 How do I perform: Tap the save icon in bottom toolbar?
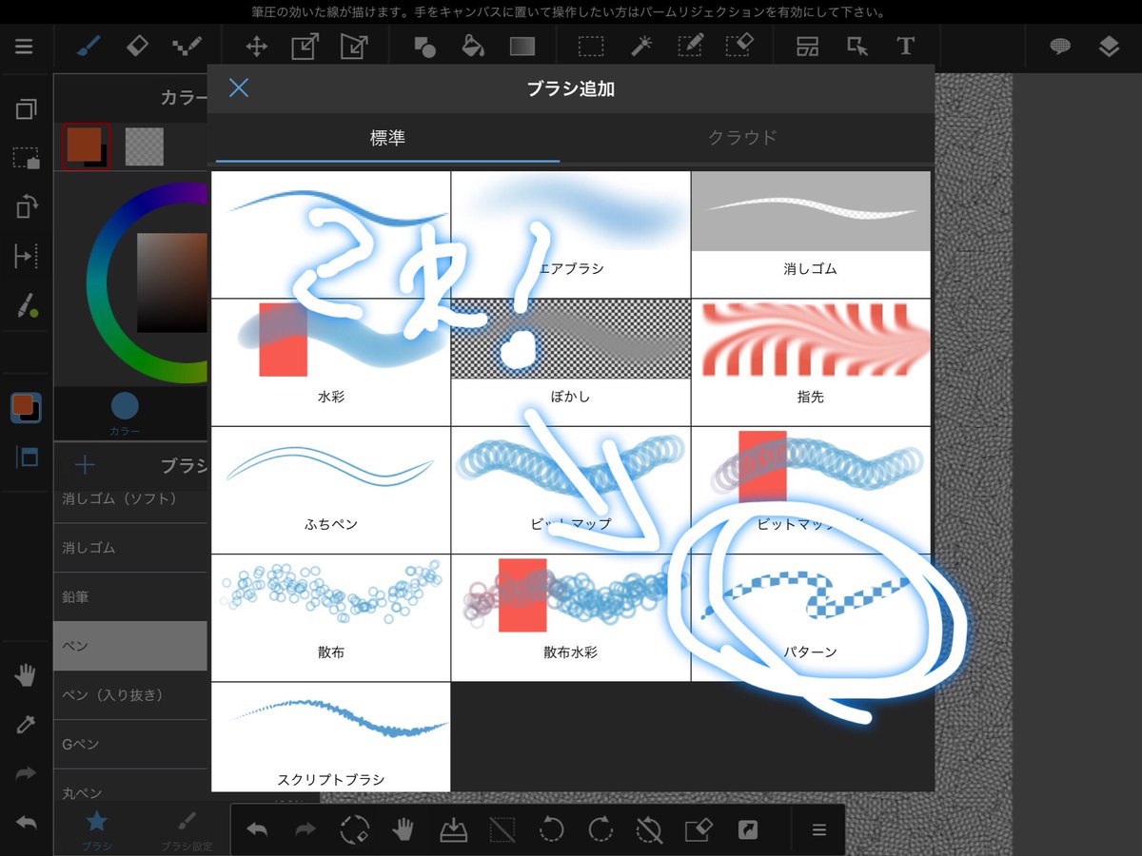tap(453, 829)
